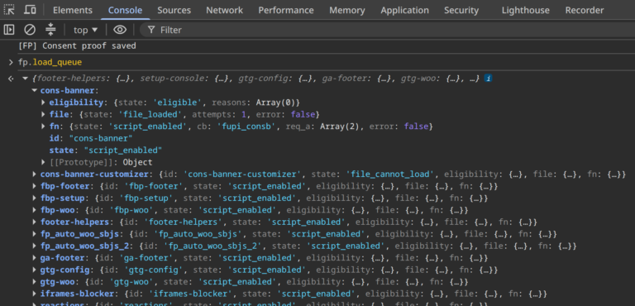
Task: Collapse the cons-banner entry
Action: (35, 90)
